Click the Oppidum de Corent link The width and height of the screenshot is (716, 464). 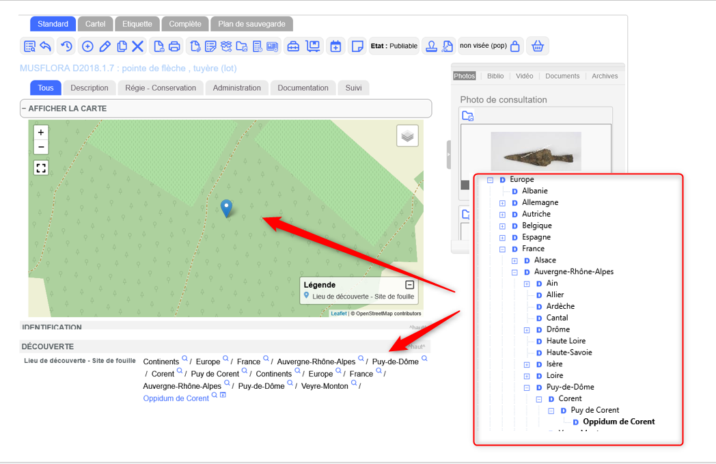pyautogui.click(x=176, y=398)
